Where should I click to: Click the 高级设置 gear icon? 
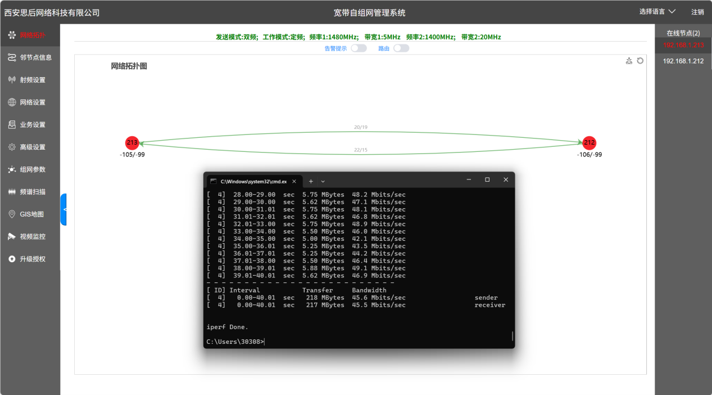coord(12,147)
